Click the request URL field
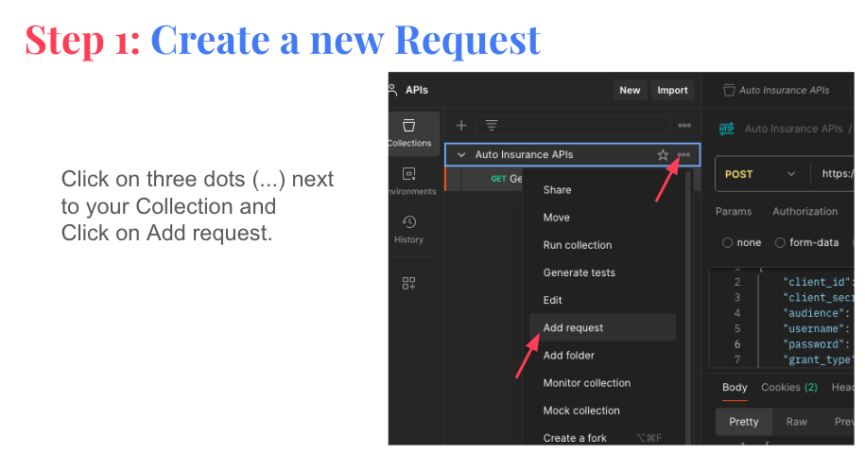The image size is (865, 473). point(837,174)
